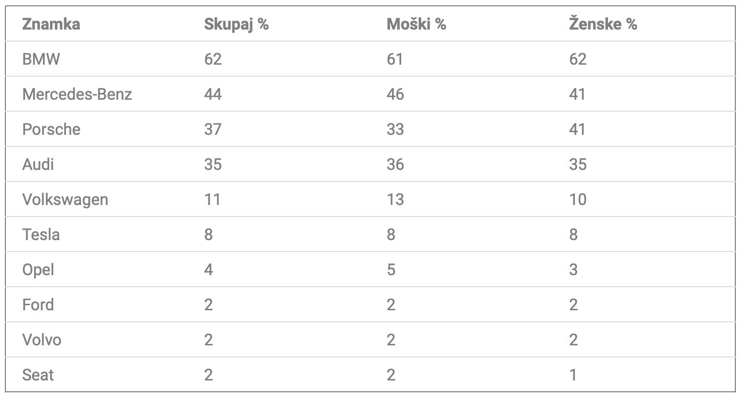Click the Znamka column header
Image resolution: width=741 pixels, height=397 pixels.
click(51, 24)
